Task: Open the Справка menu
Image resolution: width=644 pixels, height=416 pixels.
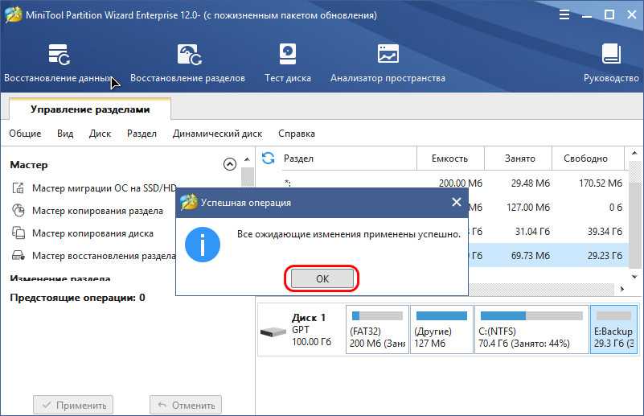Action: point(297,134)
